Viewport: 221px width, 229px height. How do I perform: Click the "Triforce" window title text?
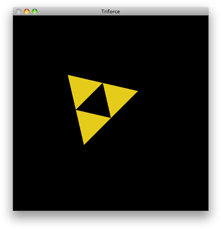click(110, 11)
